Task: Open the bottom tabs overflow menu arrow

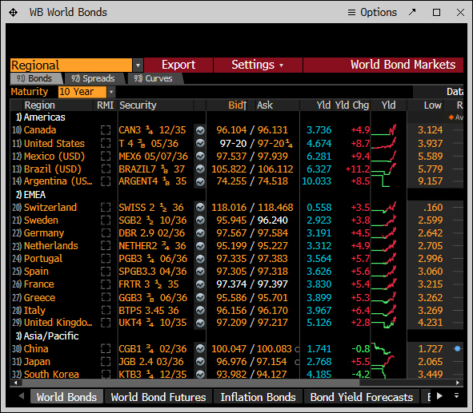Action: [456, 396]
